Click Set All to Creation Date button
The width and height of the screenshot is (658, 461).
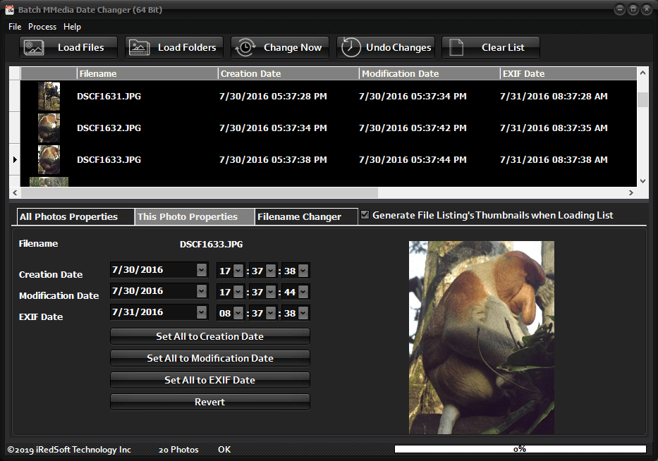pos(210,336)
